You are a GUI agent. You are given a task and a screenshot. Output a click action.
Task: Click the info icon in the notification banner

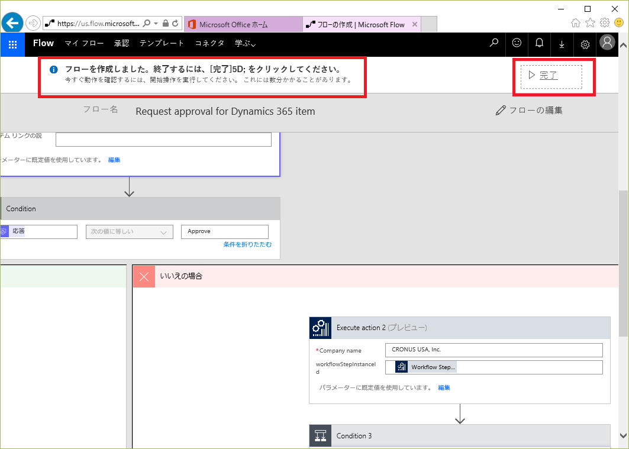point(53,70)
